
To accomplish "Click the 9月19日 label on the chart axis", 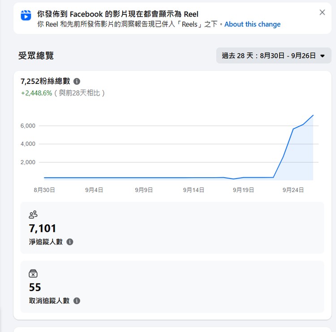I will (x=243, y=190).
